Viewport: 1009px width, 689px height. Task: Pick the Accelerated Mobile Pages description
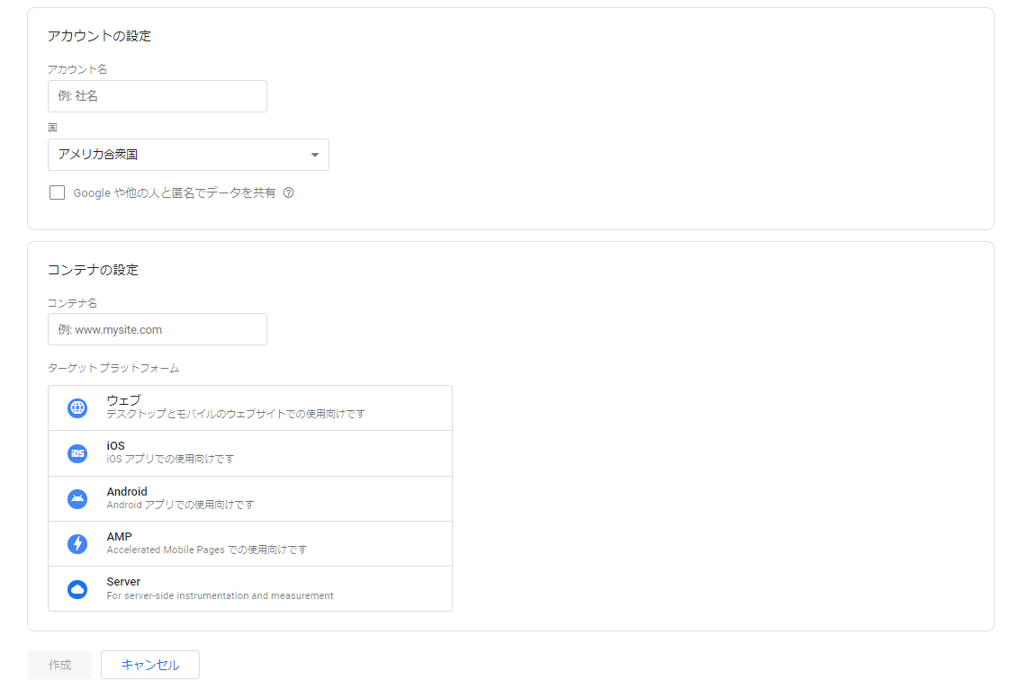(206, 550)
